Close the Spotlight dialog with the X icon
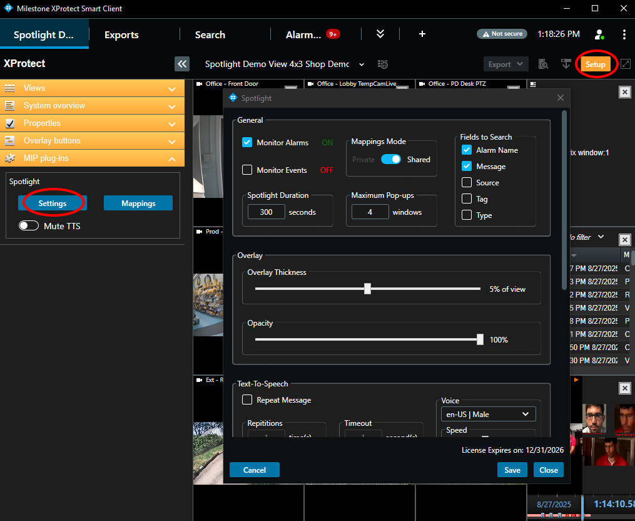Viewport: 635px width, 521px height. click(x=561, y=98)
